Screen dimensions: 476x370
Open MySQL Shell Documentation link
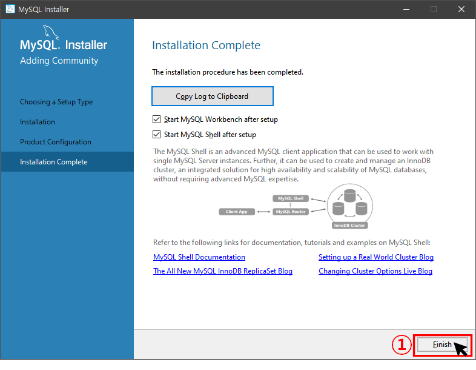pos(199,257)
